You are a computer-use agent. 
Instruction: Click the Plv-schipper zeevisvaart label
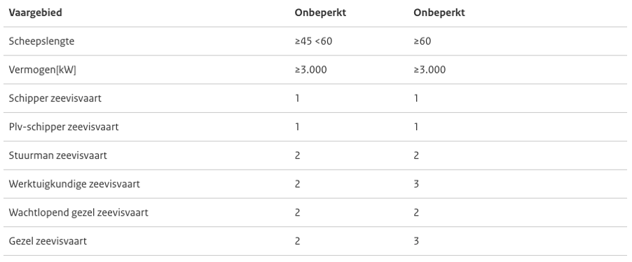[x=64, y=127]
